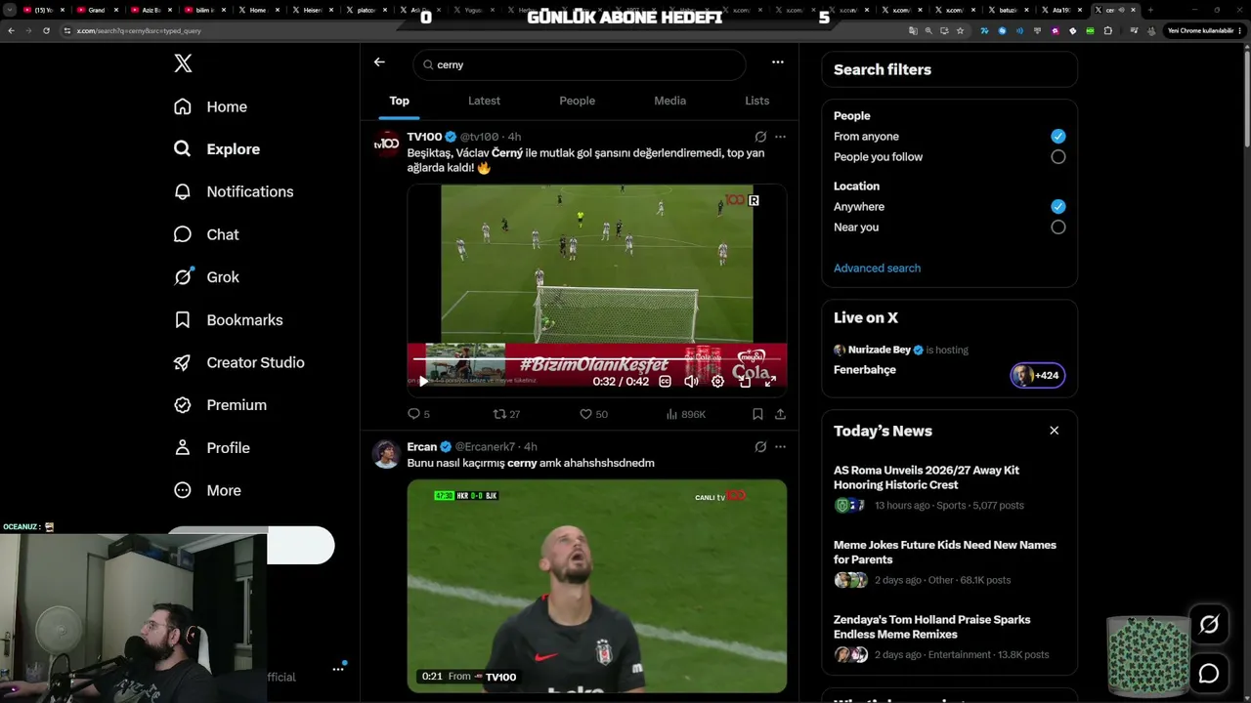Open three-dot menu on Ercan's post
This screenshot has height=703, width=1251.
pyautogui.click(x=780, y=447)
